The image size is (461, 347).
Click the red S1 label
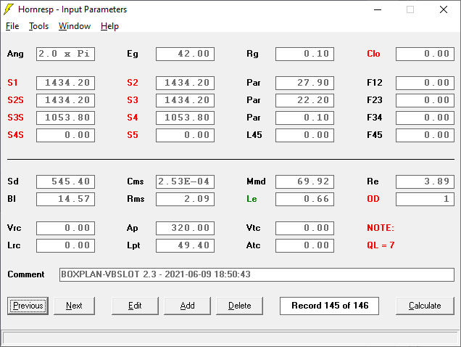(x=12, y=83)
